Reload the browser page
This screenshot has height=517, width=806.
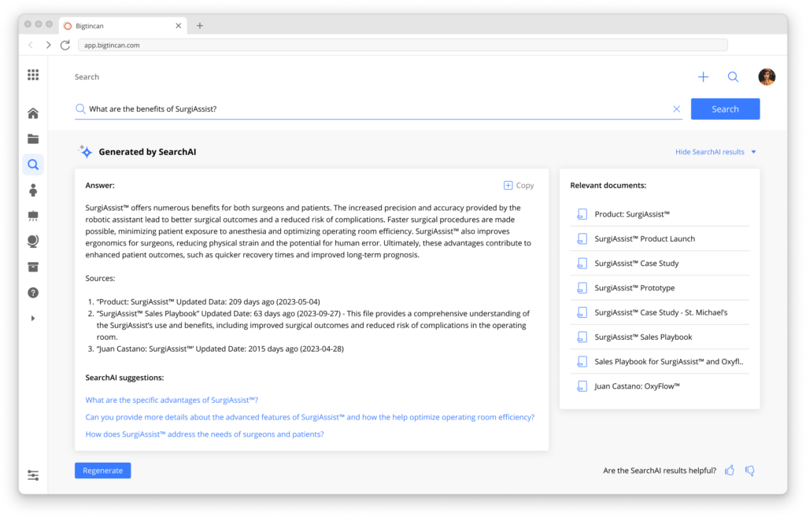[x=65, y=45]
